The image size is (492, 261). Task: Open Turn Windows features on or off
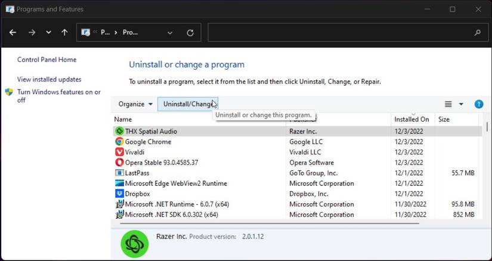[x=59, y=96]
